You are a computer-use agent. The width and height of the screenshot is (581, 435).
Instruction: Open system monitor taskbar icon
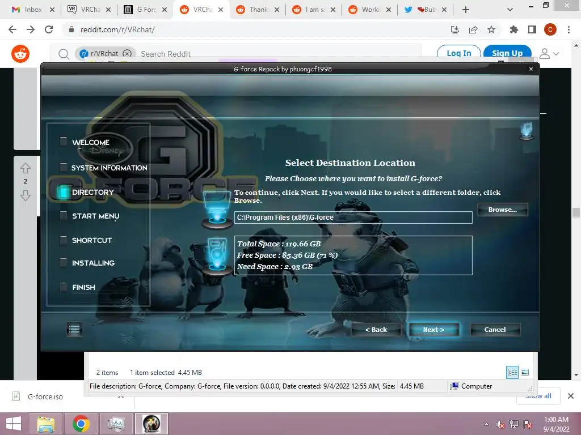coord(116,424)
